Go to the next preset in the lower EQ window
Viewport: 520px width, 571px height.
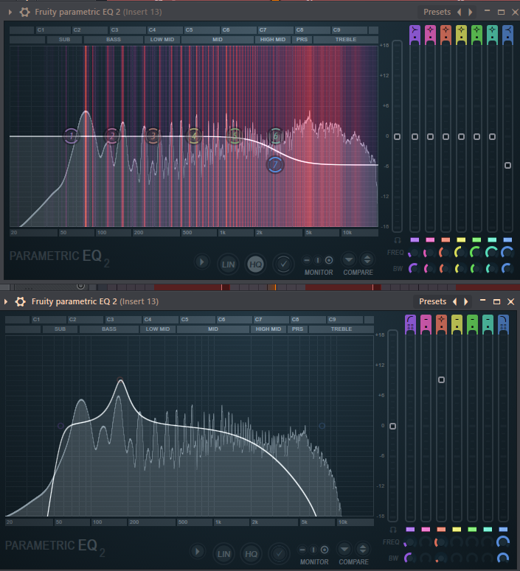pos(466,301)
